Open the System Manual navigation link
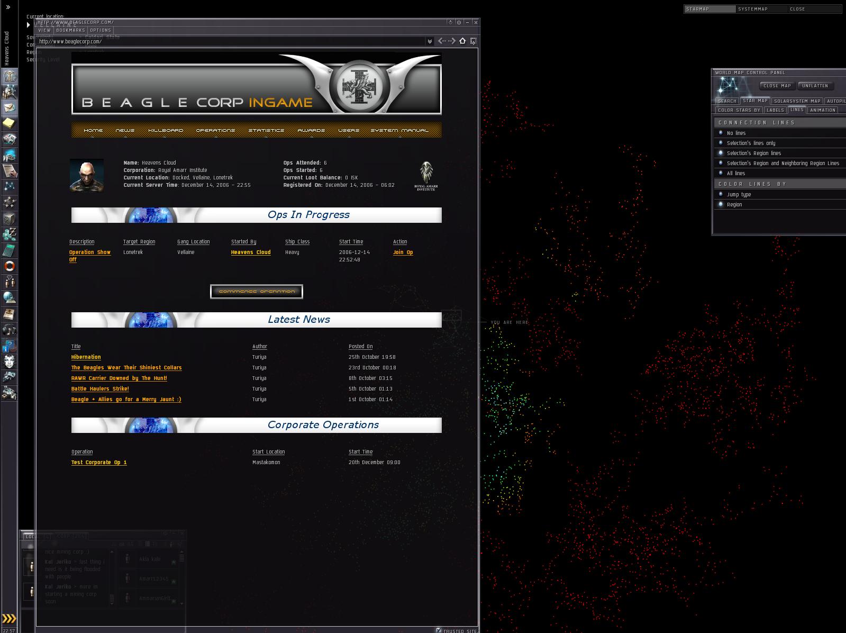 click(x=399, y=130)
